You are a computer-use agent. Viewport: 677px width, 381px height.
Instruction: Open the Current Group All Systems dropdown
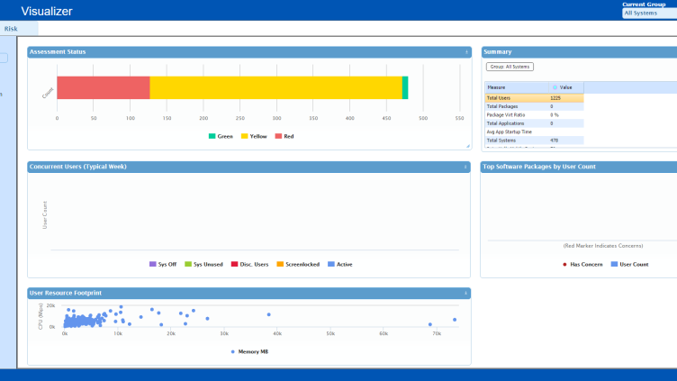[x=649, y=13]
